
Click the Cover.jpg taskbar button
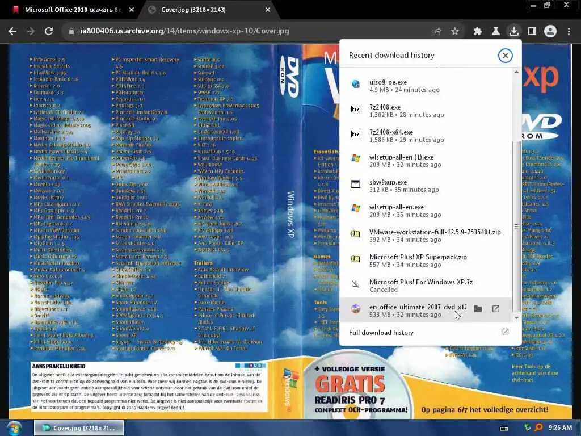pyautogui.click(x=79, y=428)
